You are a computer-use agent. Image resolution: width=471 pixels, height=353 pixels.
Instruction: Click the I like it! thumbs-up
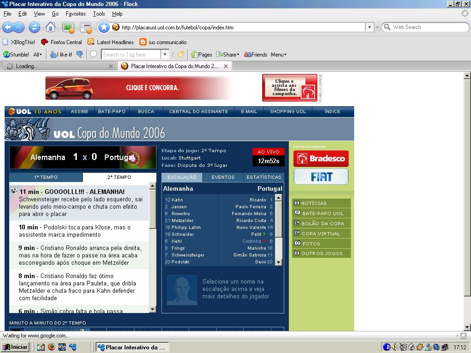[x=61, y=54]
